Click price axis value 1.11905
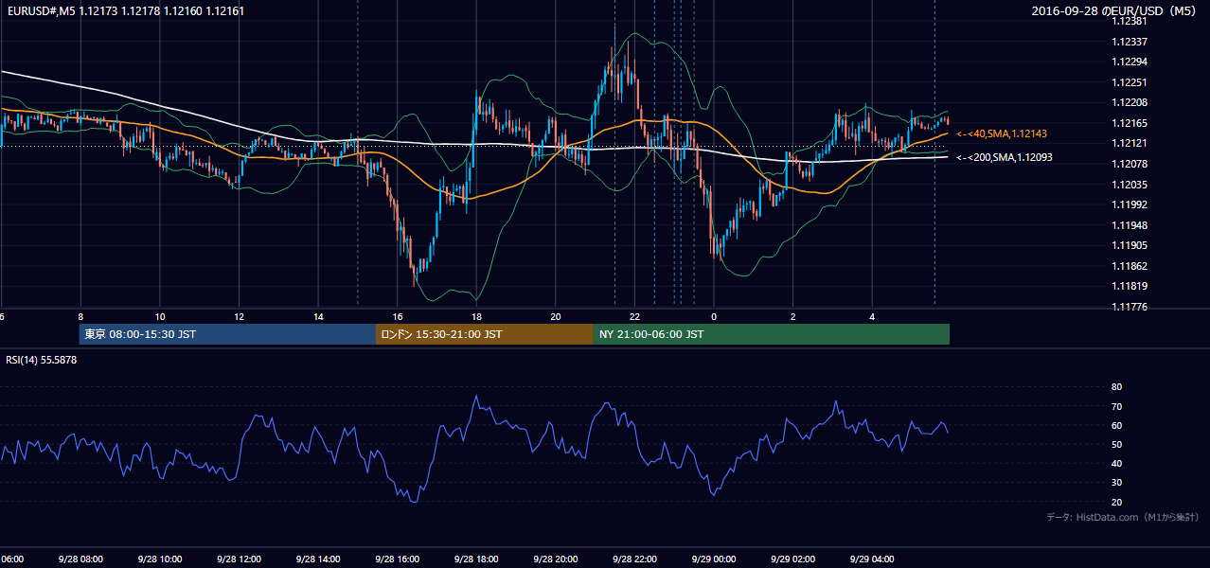The height and width of the screenshot is (568, 1210). [x=1129, y=245]
